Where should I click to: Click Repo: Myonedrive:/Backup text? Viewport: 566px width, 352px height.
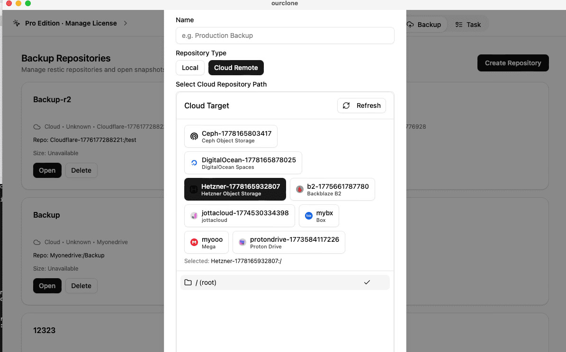(x=69, y=255)
